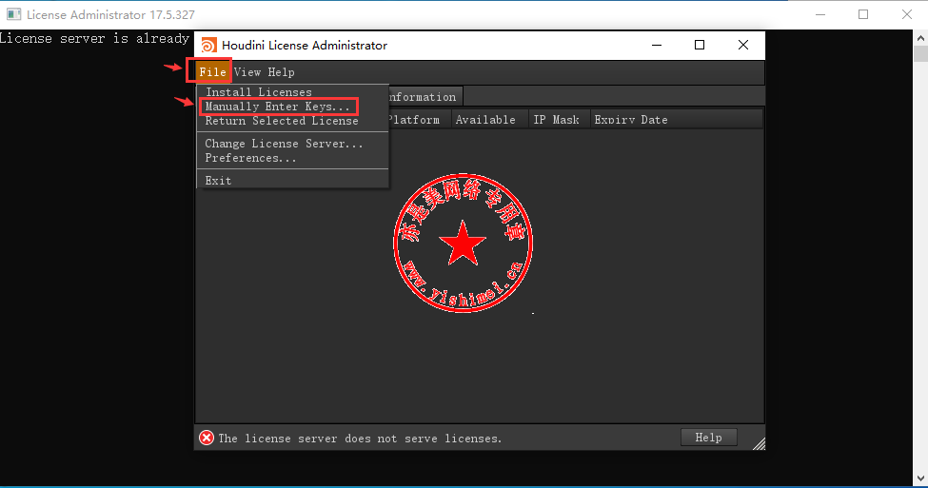Close the License Administrator 17.5.327 console
The width and height of the screenshot is (928, 488).
pos(907,14)
